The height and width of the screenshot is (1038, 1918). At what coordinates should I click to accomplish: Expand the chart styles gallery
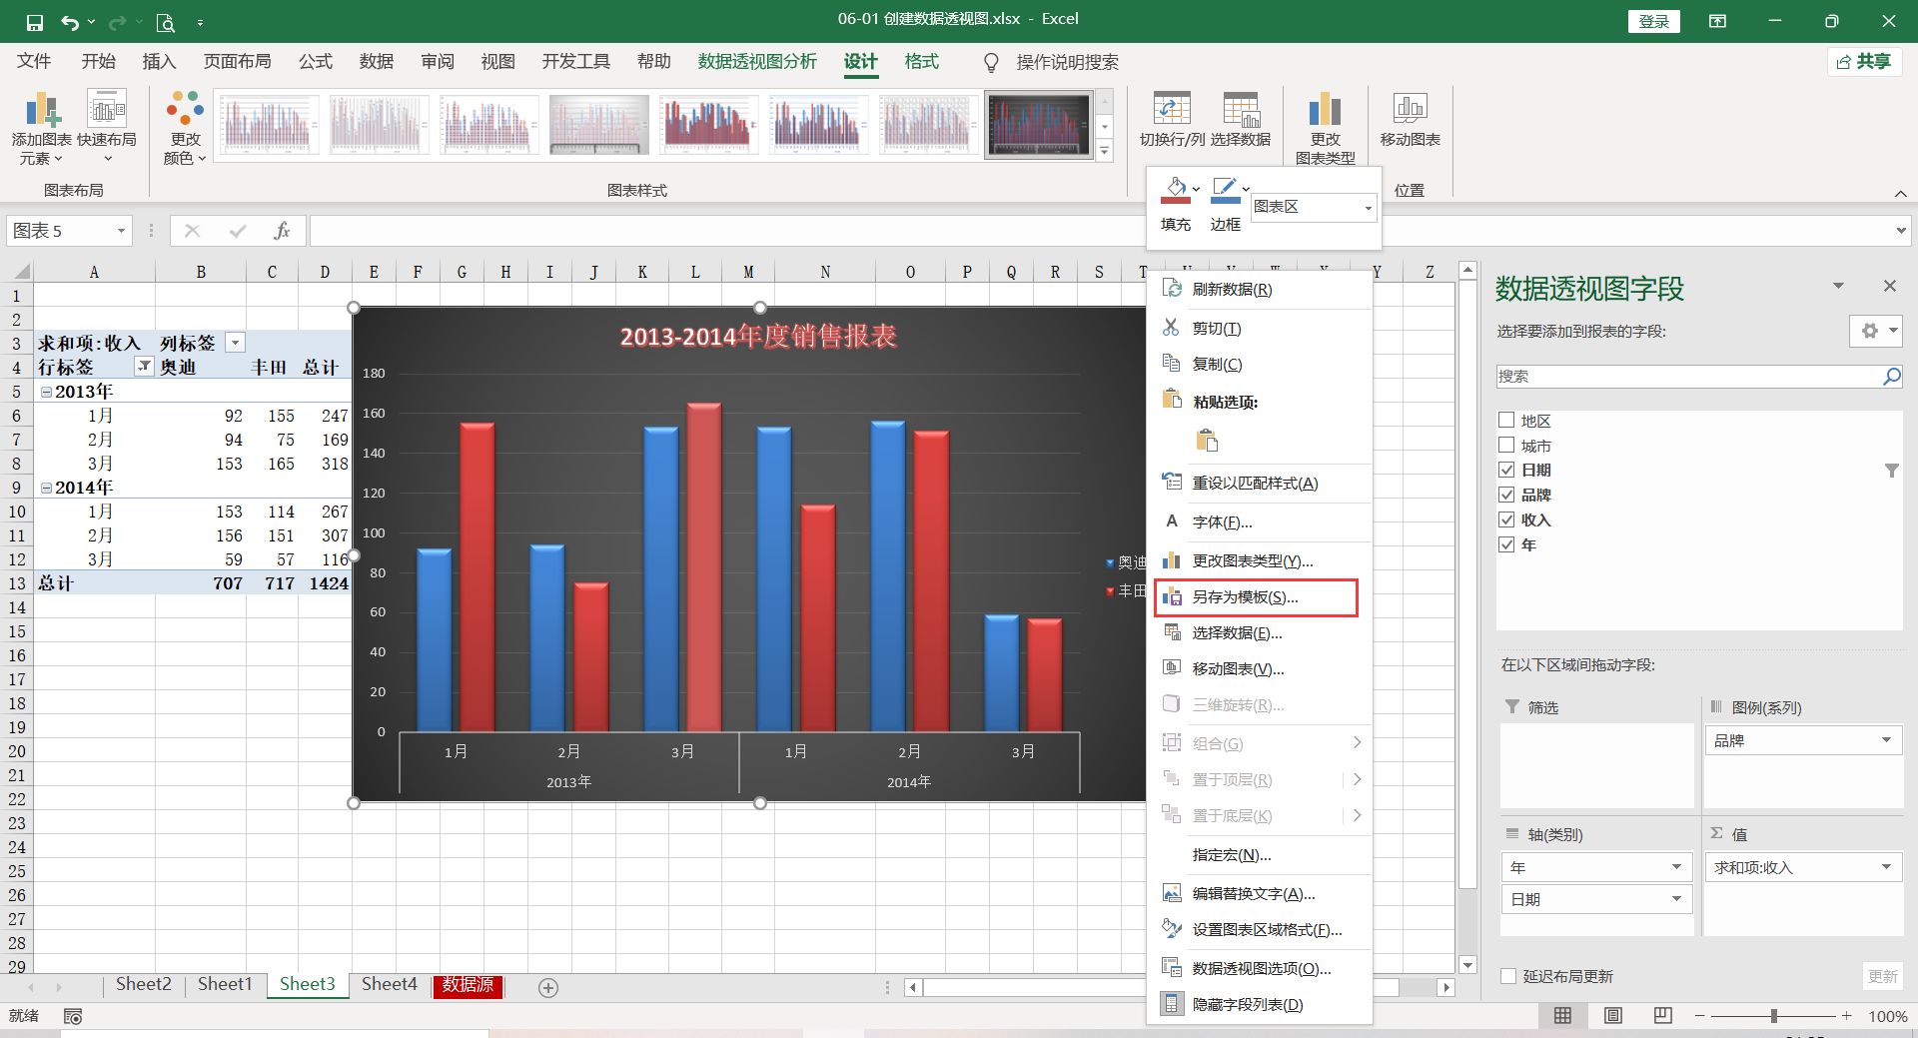(1104, 151)
